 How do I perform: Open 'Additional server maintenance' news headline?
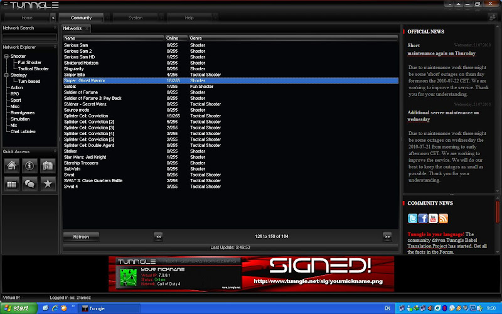(x=443, y=116)
